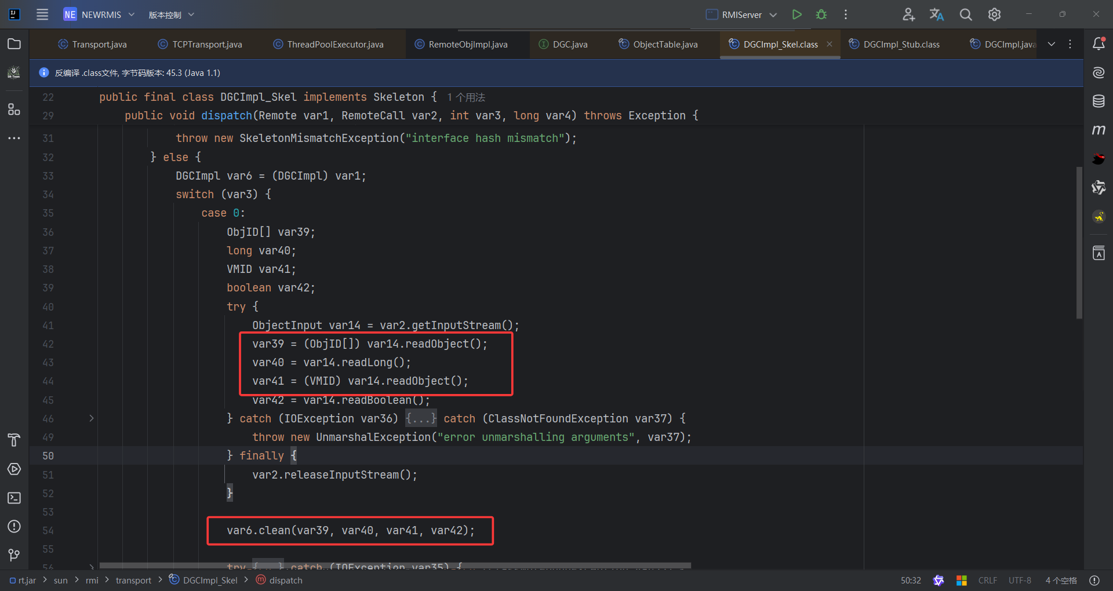Click the horizontal editor scrollbar
Image resolution: width=1113 pixels, height=591 pixels.
click(395, 565)
